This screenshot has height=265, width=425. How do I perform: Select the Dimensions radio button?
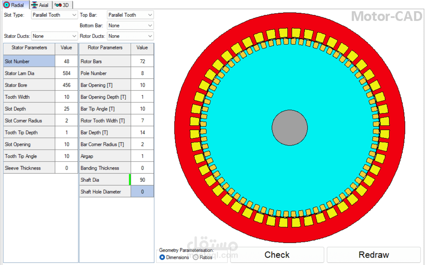[x=174, y=257]
